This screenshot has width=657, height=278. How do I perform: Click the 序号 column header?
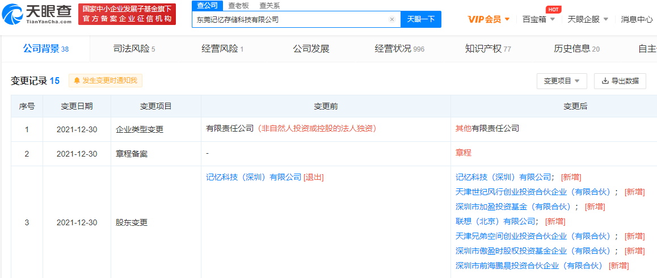27,107
